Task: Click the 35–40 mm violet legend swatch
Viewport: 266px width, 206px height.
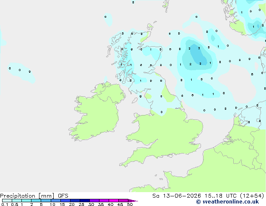Action: pyautogui.click(x=104, y=201)
